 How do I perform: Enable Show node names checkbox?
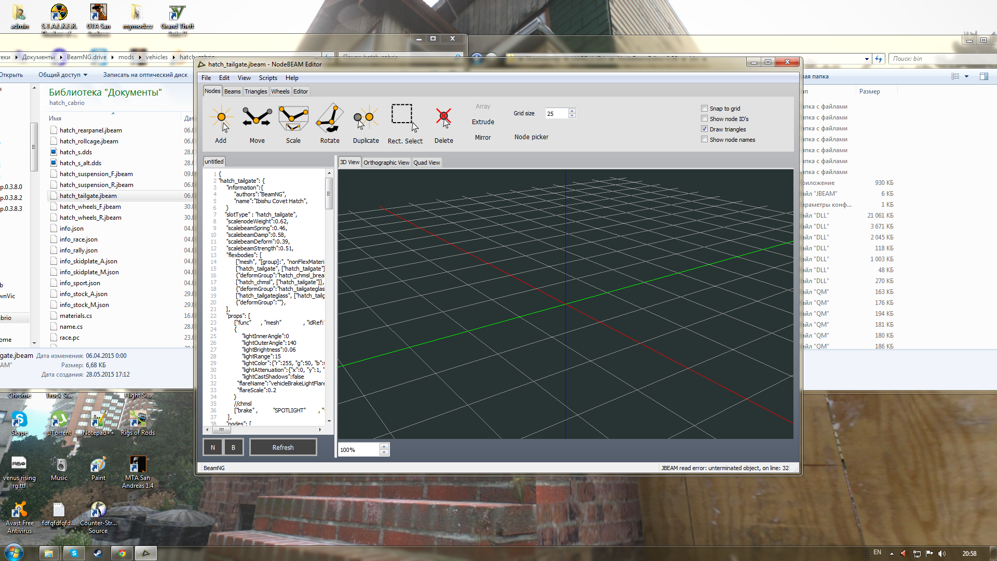pos(704,140)
